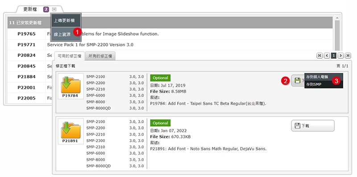Viewport: 357px width, 177px height.
Task: Select the 更新檔 tab
Action: 30,9
